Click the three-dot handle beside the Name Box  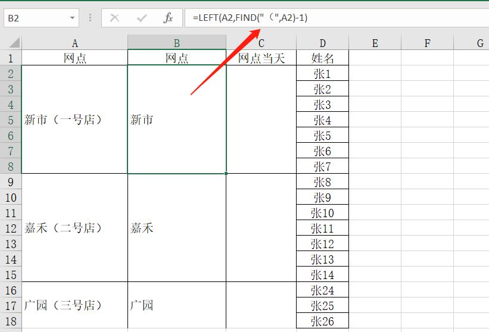tap(90, 18)
